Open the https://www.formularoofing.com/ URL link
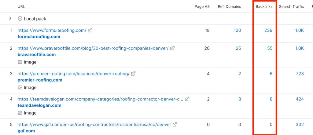The image size is (313, 135). pyautogui.click(x=52, y=30)
